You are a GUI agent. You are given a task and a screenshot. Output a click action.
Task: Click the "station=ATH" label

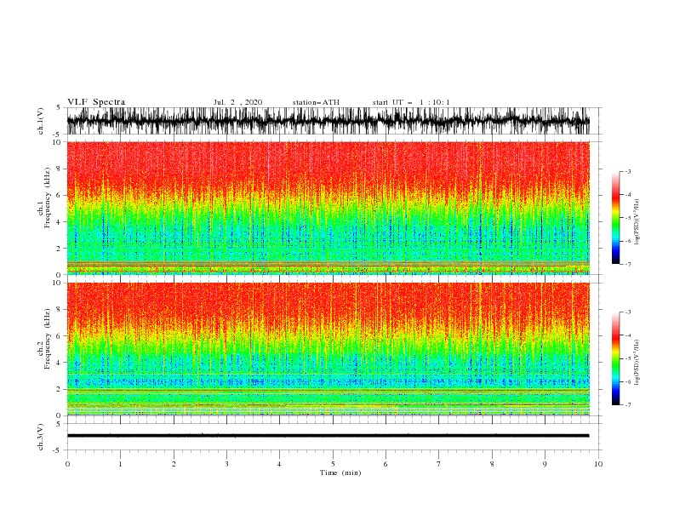316,102
